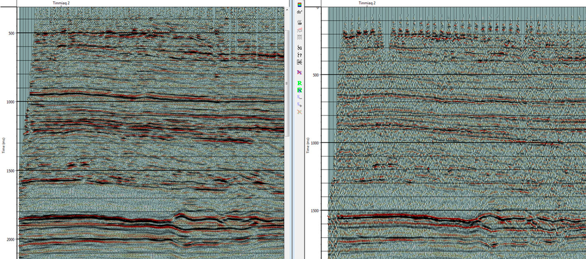Click the S plus icon

(300, 104)
